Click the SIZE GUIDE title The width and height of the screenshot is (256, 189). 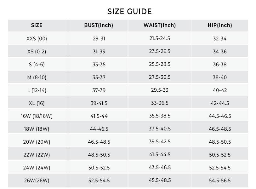coord(129,12)
